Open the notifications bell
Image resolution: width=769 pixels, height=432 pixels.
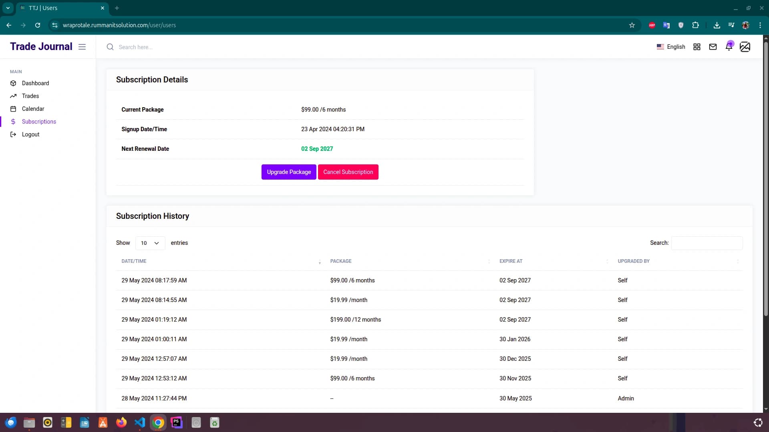(729, 47)
